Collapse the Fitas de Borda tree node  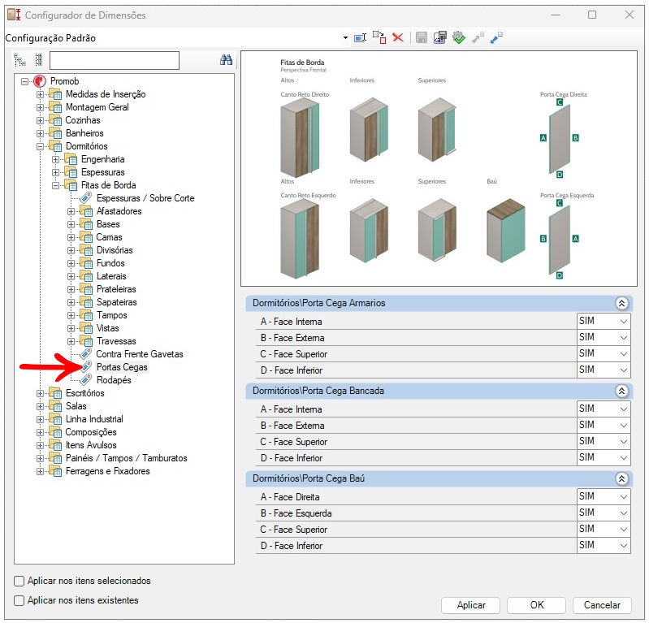click(x=56, y=185)
